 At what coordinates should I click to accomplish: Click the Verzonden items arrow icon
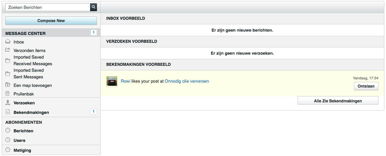8,50
